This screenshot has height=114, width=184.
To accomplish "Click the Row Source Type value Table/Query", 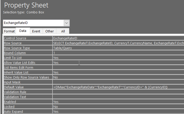I will click(x=118, y=48).
